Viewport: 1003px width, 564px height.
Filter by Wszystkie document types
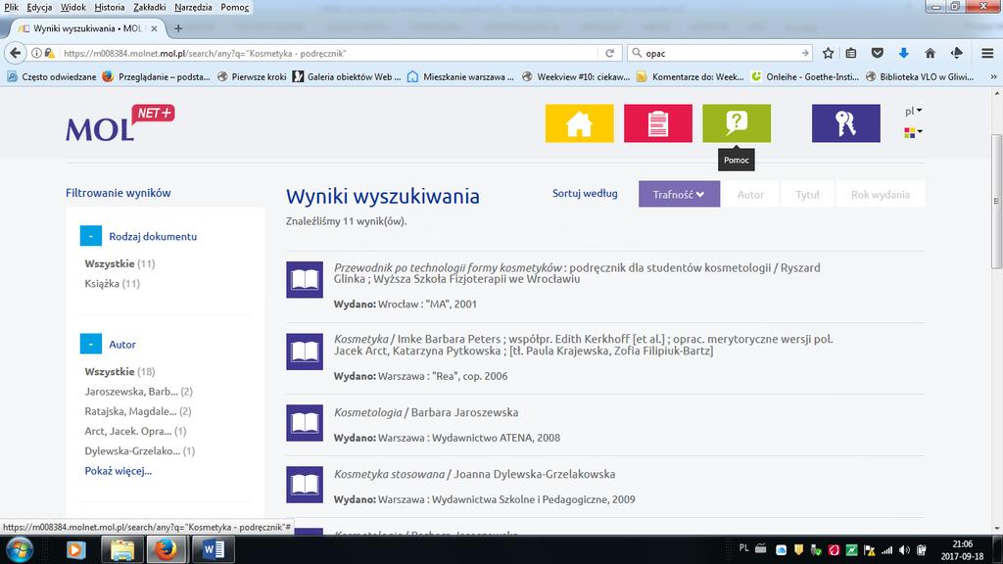(x=119, y=263)
